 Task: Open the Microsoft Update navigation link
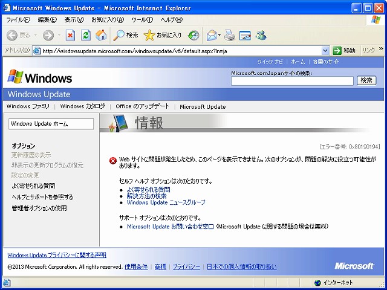(x=203, y=107)
